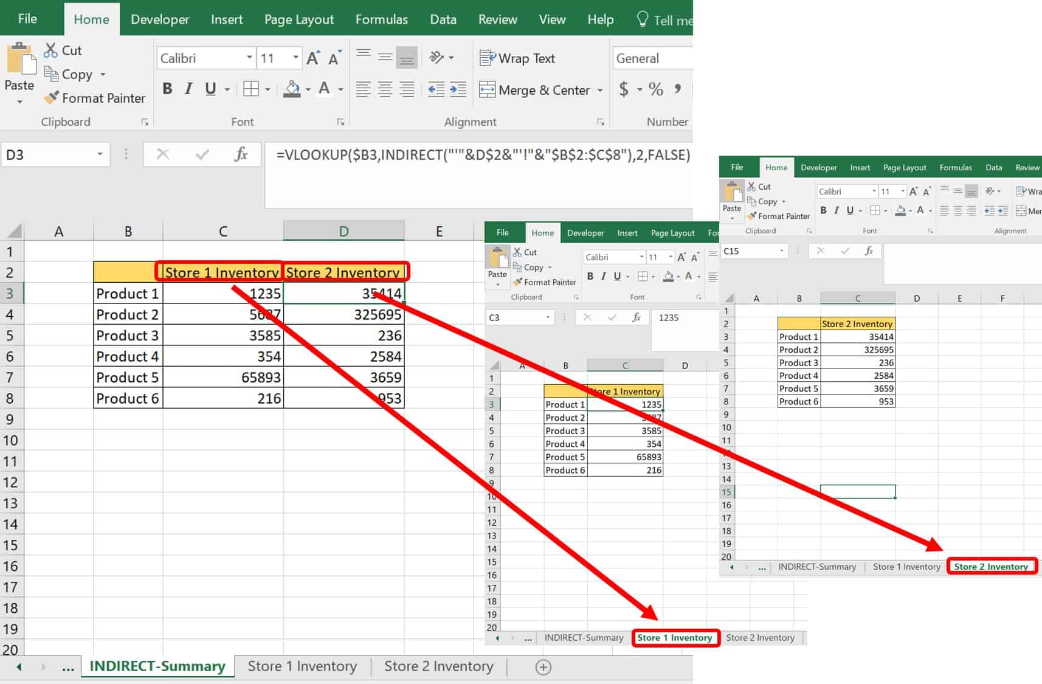
Task: Select cell C15 in Store 2 window
Action: (857, 492)
